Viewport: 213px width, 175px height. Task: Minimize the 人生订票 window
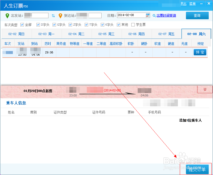tap(201, 4)
